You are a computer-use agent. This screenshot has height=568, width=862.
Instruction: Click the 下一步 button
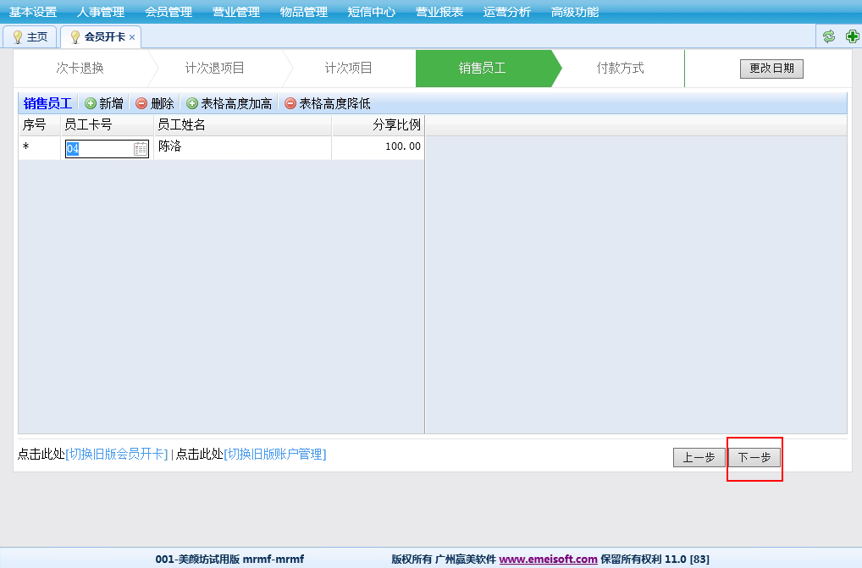tap(754, 457)
